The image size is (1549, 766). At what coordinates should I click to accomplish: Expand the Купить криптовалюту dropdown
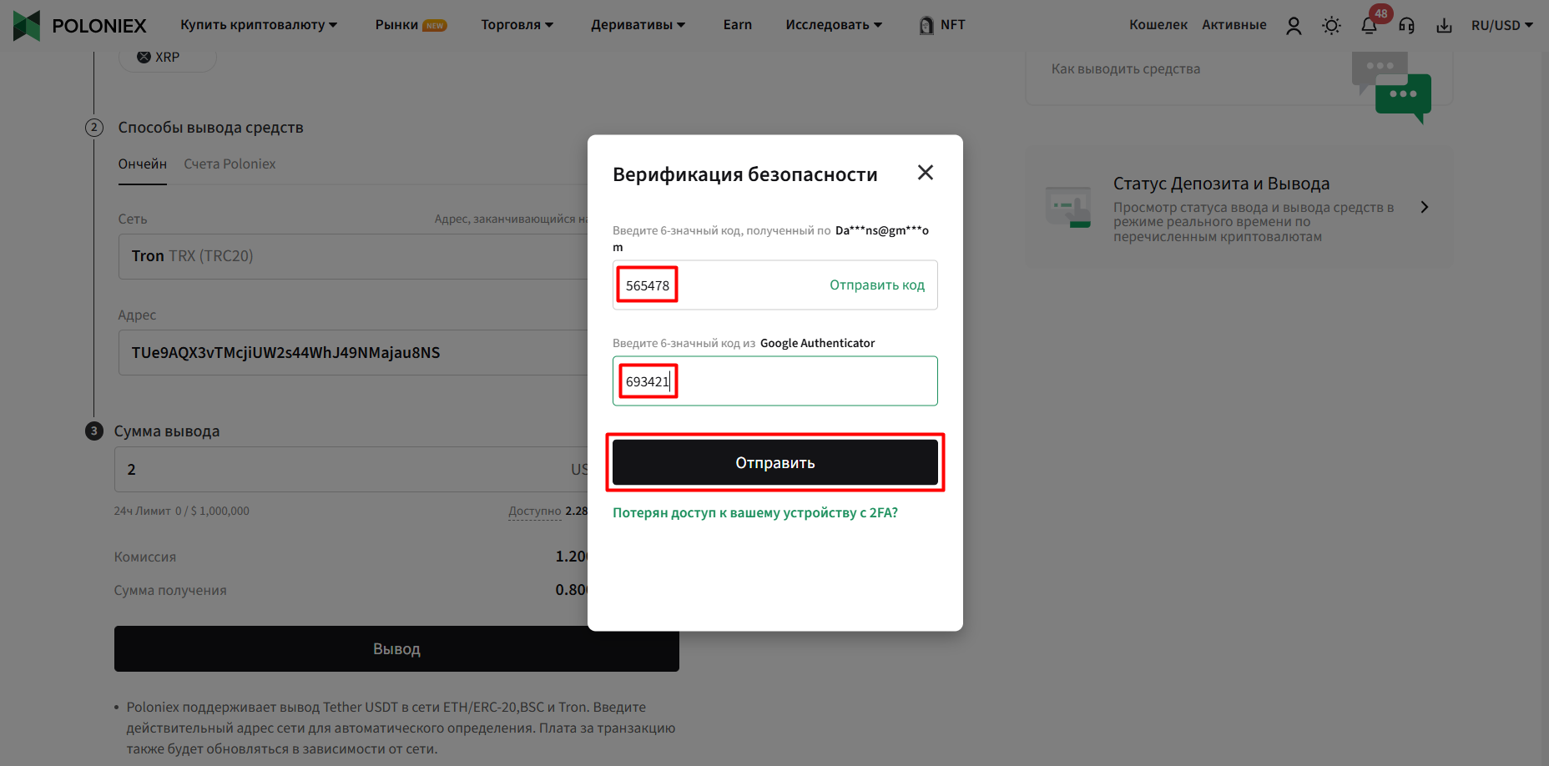point(259,25)
